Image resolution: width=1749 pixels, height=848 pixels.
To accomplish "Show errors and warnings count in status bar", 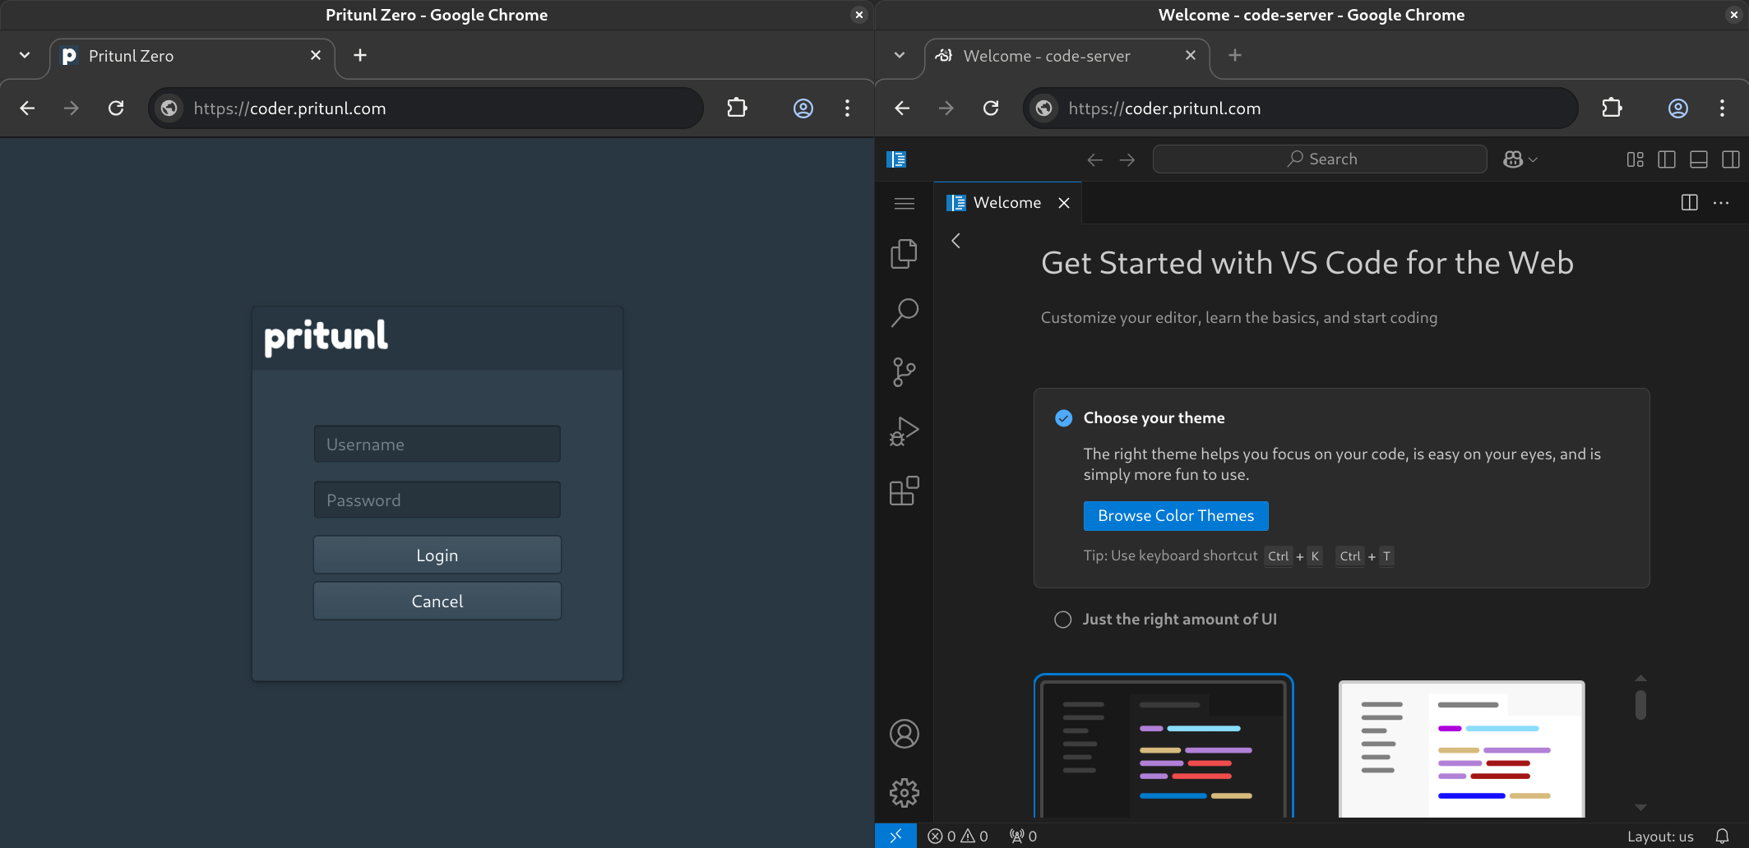I will pyautogui.click(x=958, y=836).
